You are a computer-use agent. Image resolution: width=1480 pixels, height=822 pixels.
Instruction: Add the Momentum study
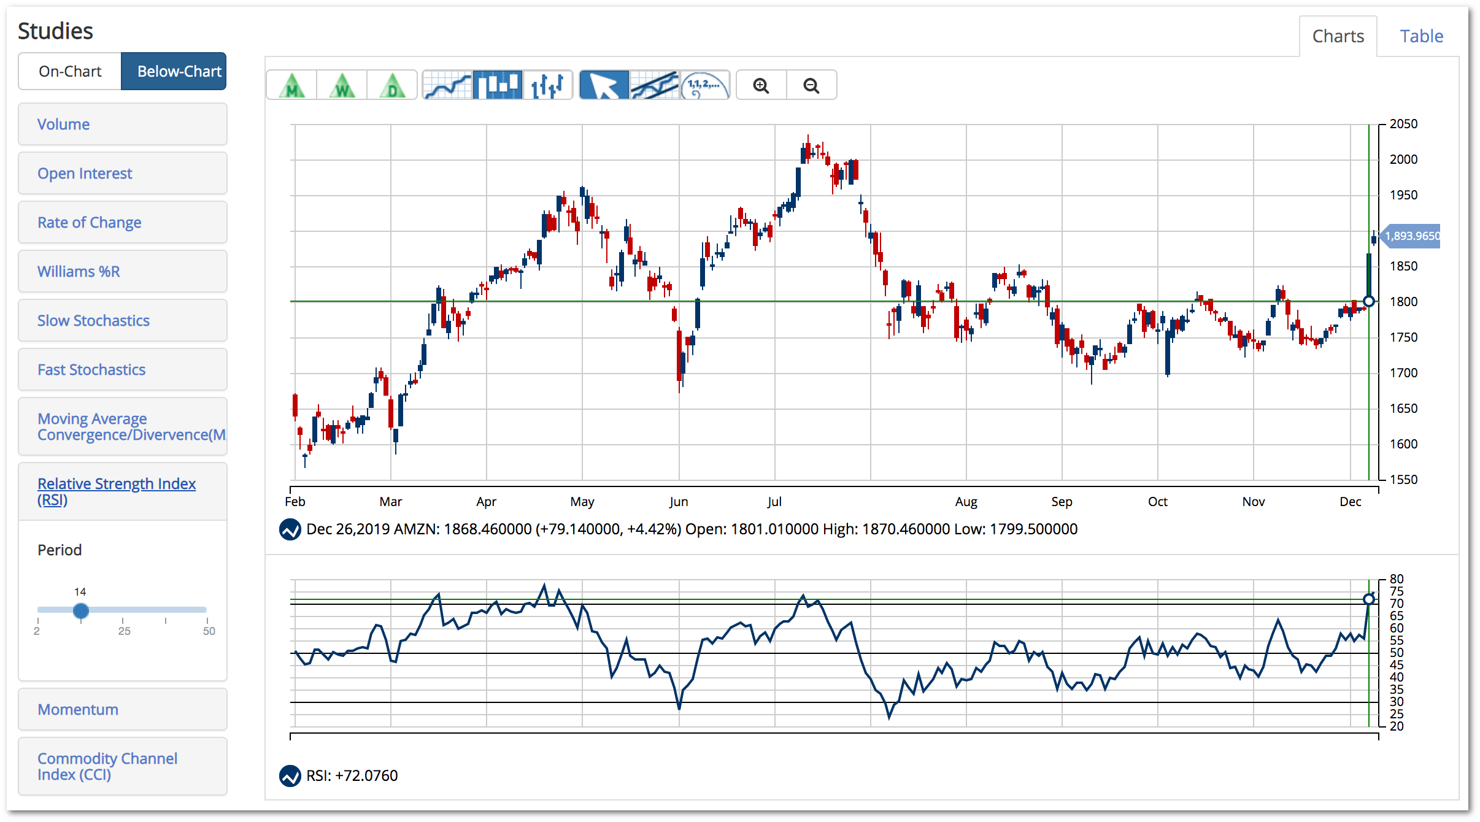(x=123, y=709)
